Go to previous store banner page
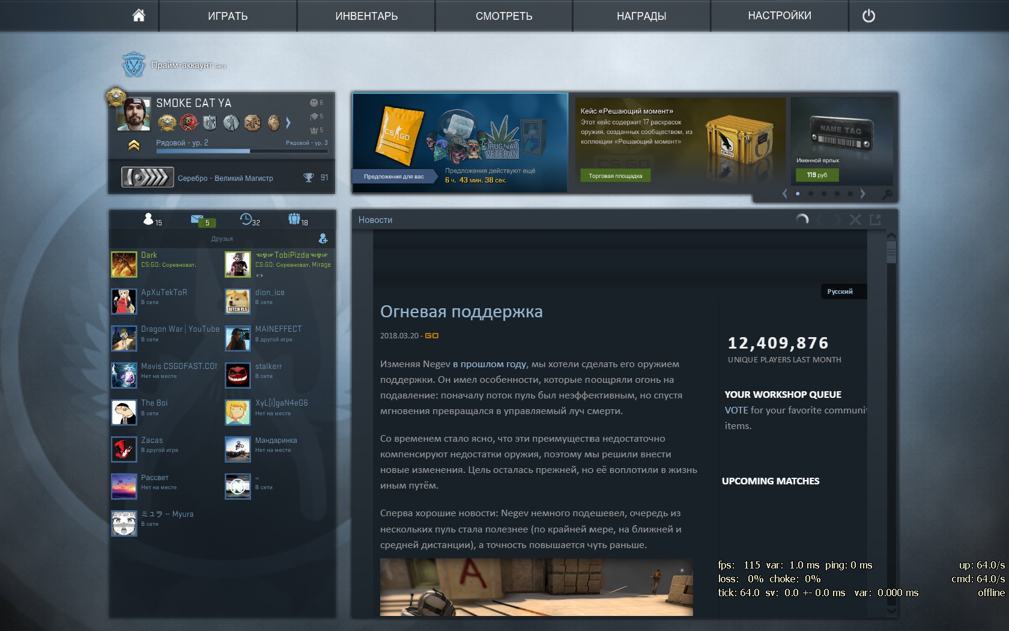This screenshot has width=1009, height=631. [x=784, y=194]
